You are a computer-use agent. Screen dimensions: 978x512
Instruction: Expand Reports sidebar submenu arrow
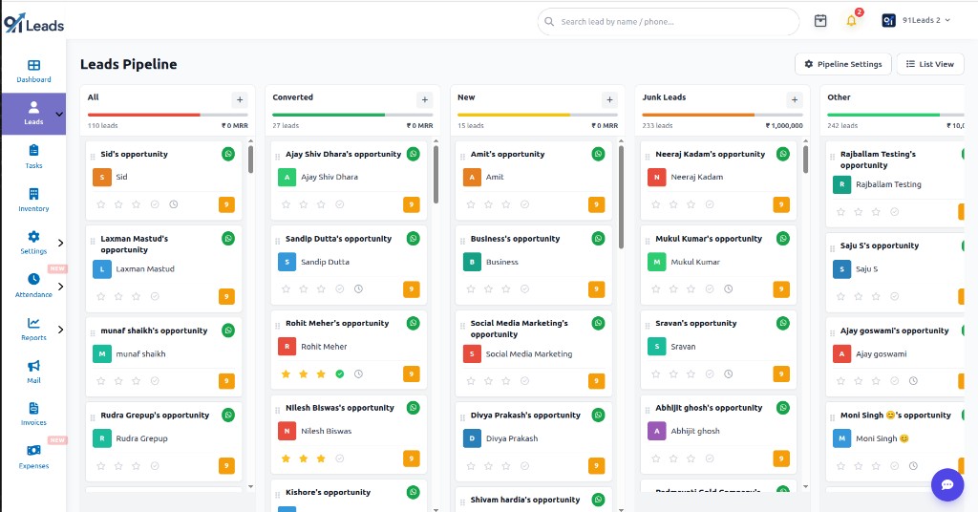(x=60, y=330)
